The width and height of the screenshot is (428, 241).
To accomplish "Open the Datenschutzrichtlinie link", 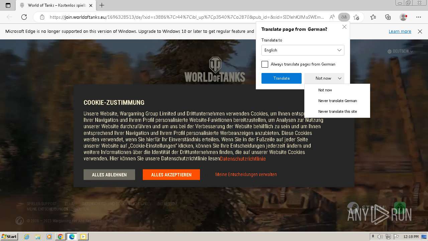I will [x=243, y=159].
